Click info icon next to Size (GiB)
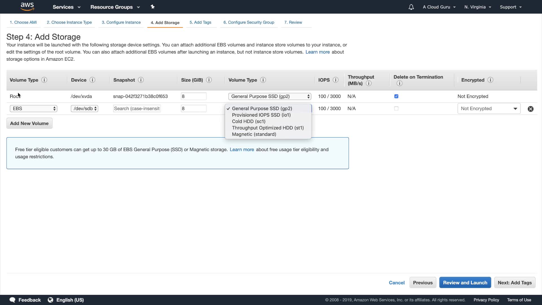Screen dimensions: 542x305 pos(209,80)
